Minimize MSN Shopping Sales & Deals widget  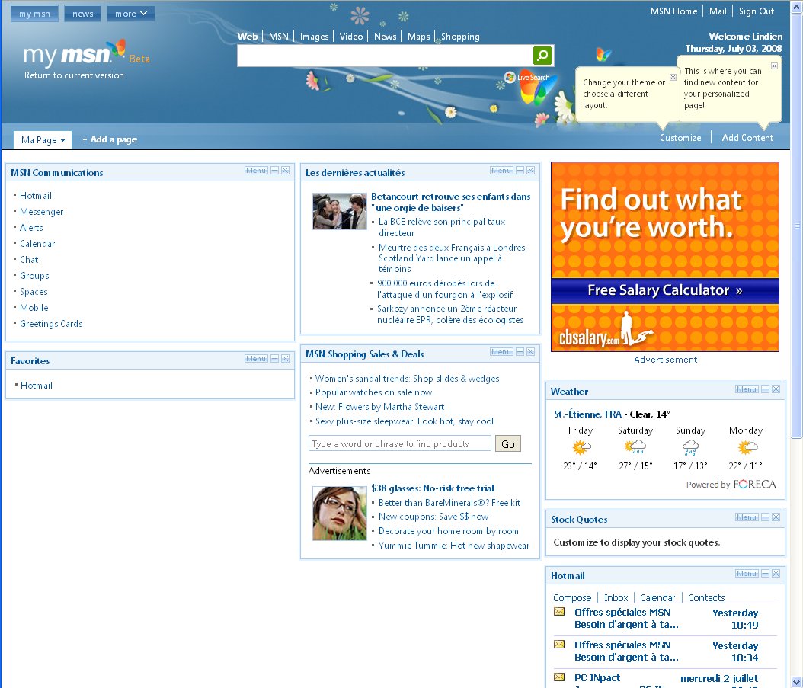[x=520, y=352]
